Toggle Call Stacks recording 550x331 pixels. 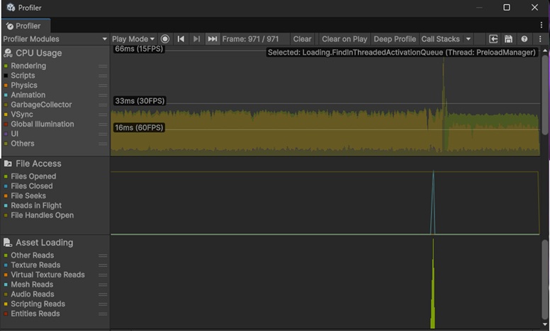pos(441,39)
